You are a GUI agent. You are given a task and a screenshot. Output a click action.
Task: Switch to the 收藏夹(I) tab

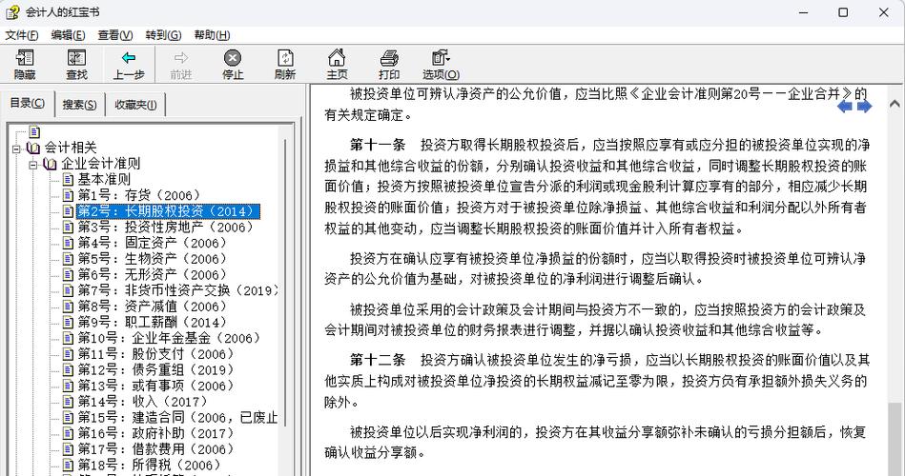click(x=135, y=105)
